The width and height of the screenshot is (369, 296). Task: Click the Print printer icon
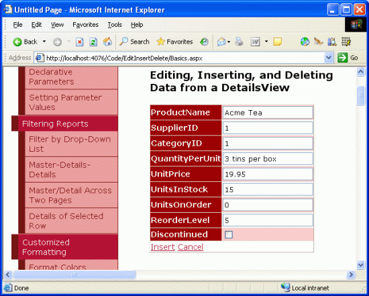[240, 42]
